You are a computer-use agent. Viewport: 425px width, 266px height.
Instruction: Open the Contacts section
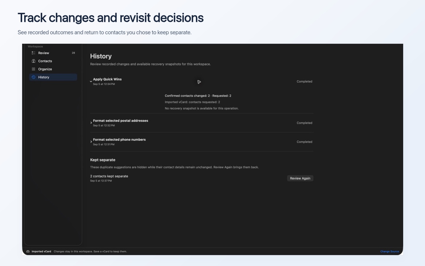coord(53,61)
